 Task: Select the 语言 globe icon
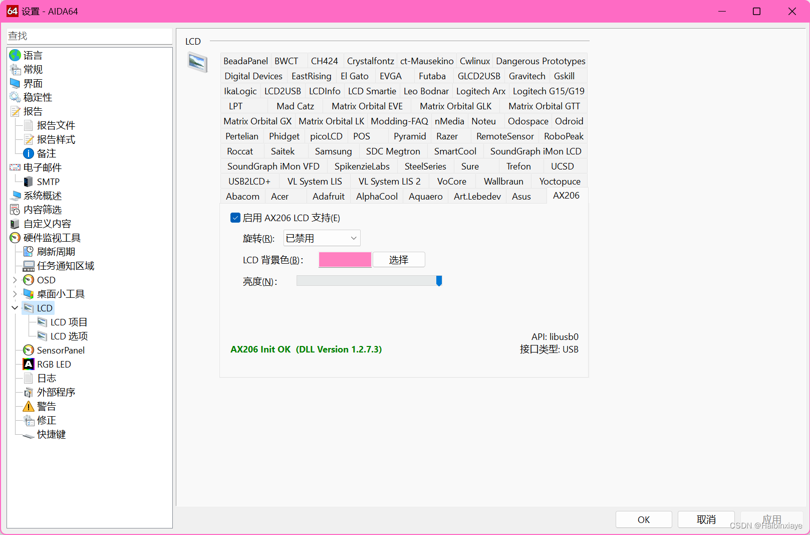coord(15,55)
